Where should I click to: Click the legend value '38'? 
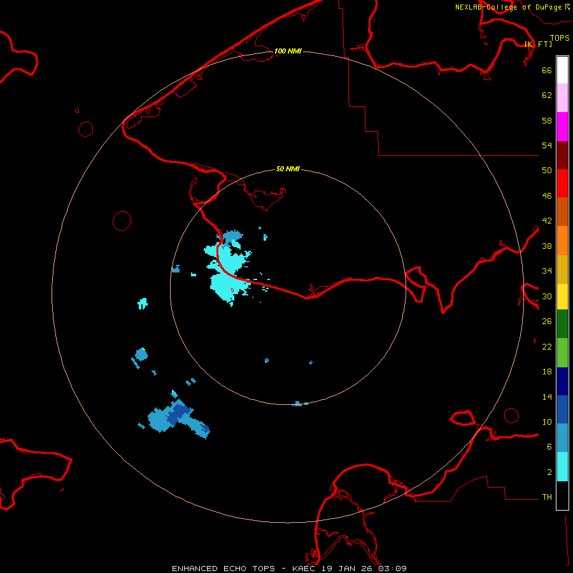click(547, 246)
